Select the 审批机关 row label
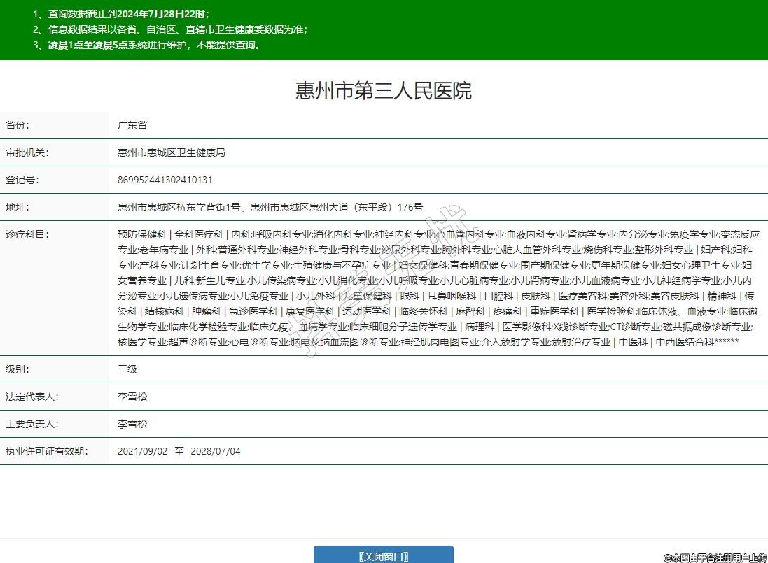This screenshot has height=563, width=768. pos(27,152)
